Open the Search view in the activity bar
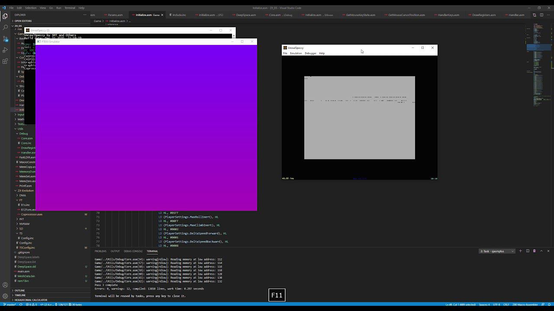554x311 pixels. pyautogui.click(x=5, y=27)
